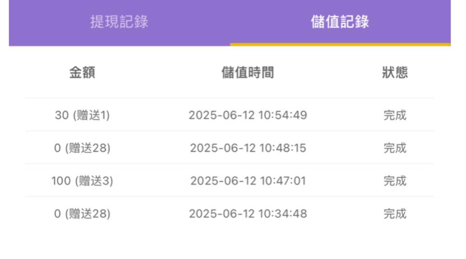Select the timestamp 2025-06-12 10:48:15
Screen dimensions: 466x259
[247, 148]
